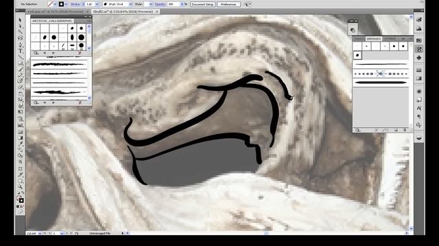This screenshot has height=246, width=439.
Task: Select the thick tapered art brush in Brushes panel
Action: point(381,82)
